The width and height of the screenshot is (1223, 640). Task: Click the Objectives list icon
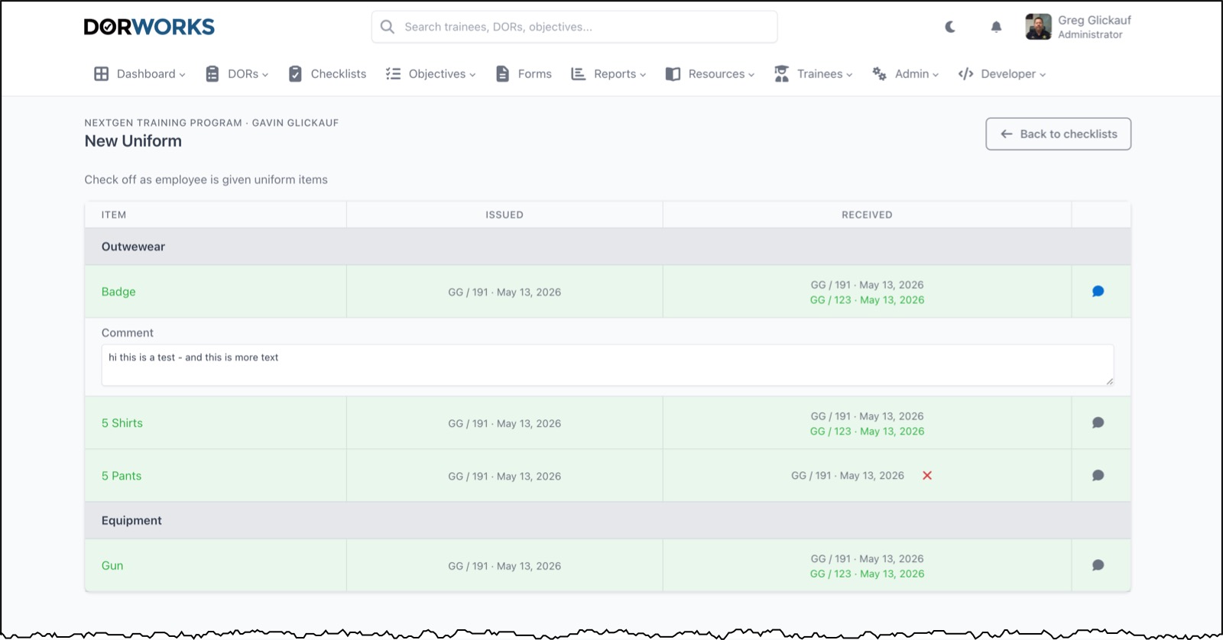pos(393,74)
